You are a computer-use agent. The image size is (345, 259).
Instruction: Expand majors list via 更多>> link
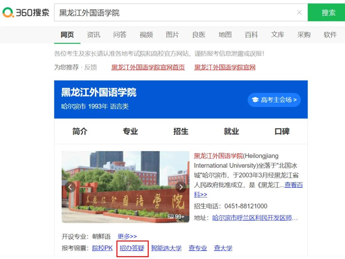(127, 236)
